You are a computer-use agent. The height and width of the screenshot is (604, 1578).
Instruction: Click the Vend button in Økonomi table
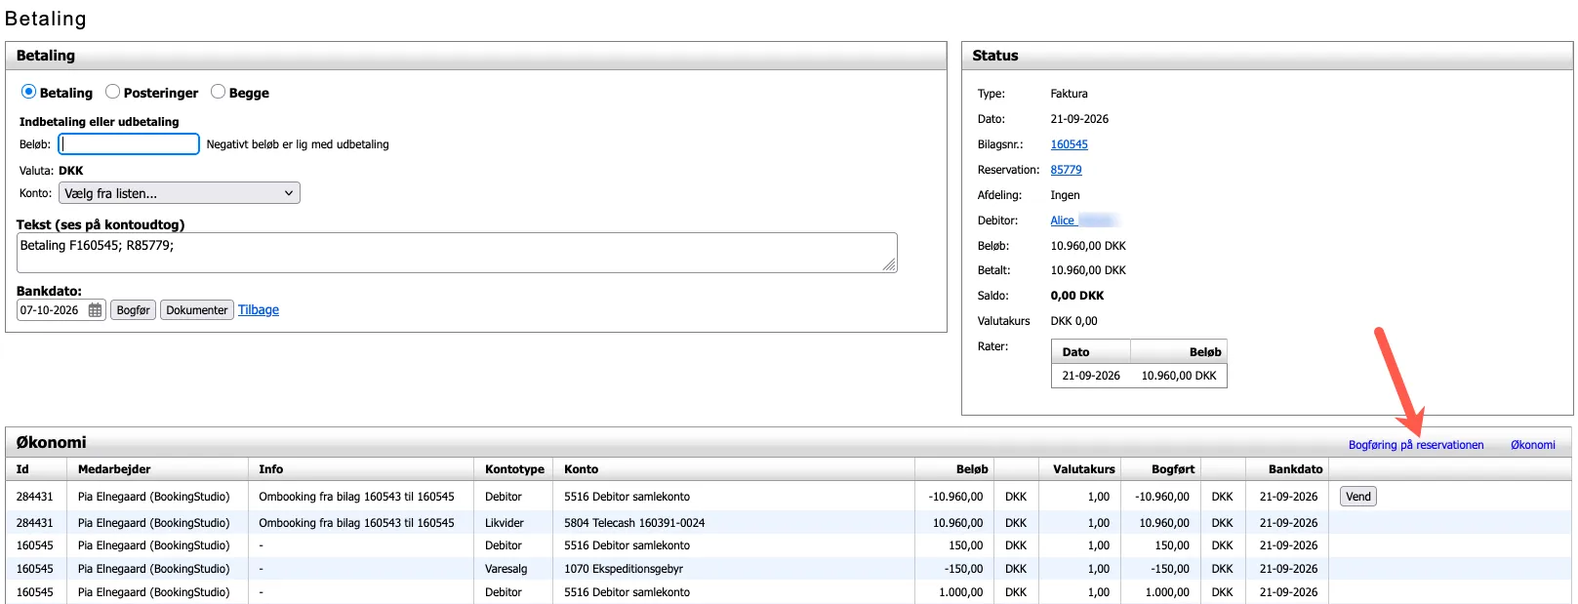[1358, 497]
